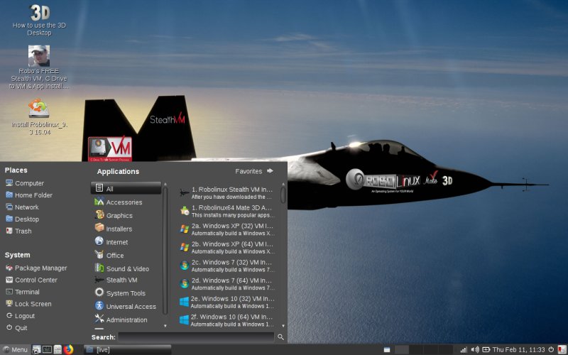The image size is (568, 355).
Task: Launch 2b. Windows XP (64) VM Installer
Action: coord(227,247)
